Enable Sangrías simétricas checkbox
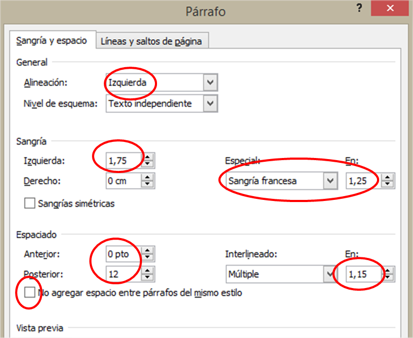 point(30,204)
